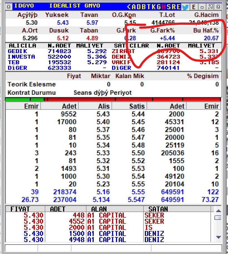This screenshot has height=254, width=228.
Task: Click the gray 'E' button beside Twitter
Action: [194, 7]
